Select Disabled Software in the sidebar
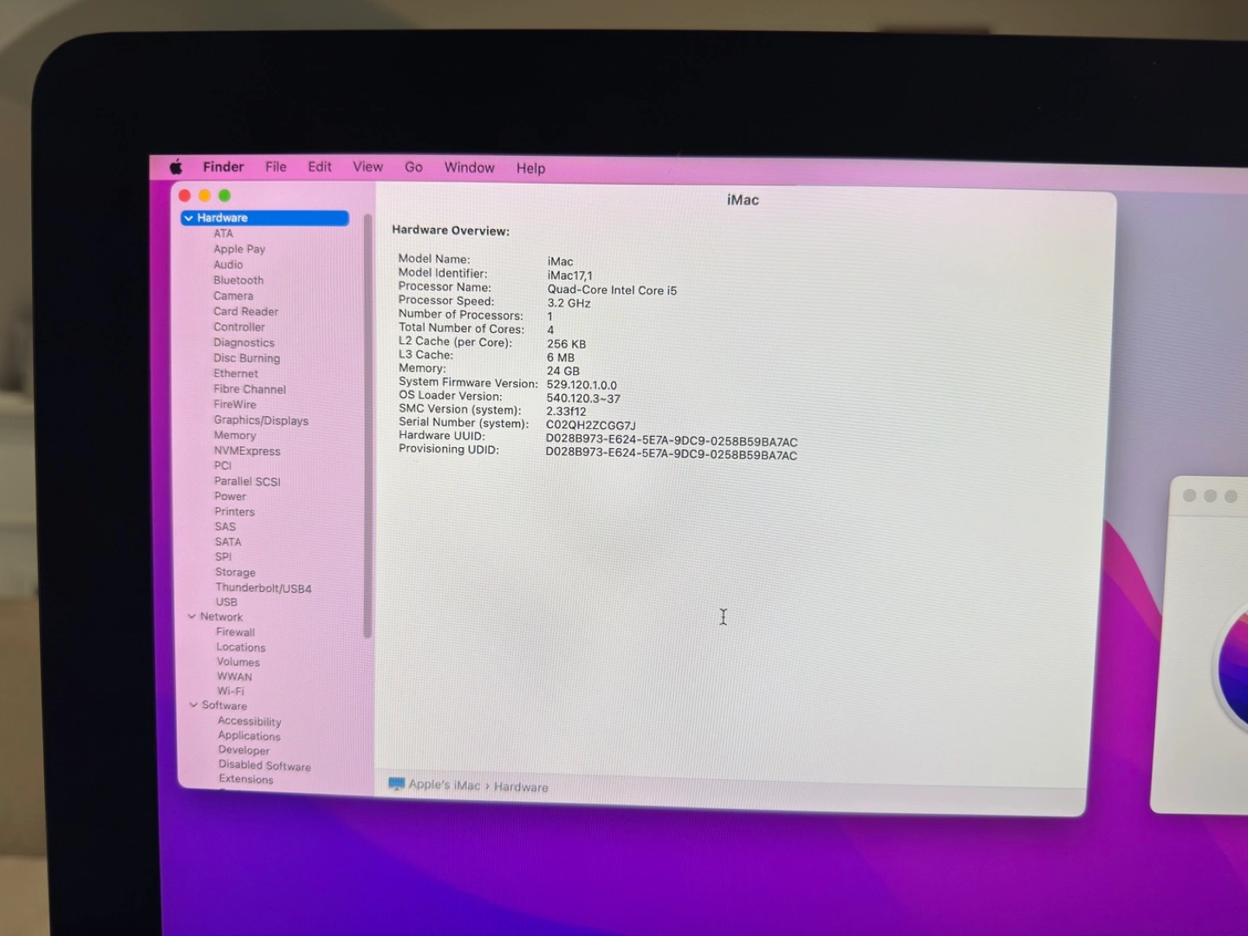 pyautogui.click(x=264, y=765)
